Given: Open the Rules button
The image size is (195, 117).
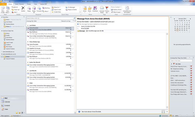Looking at the screenshot, I should pyautogui.click(x=90, y=10).
